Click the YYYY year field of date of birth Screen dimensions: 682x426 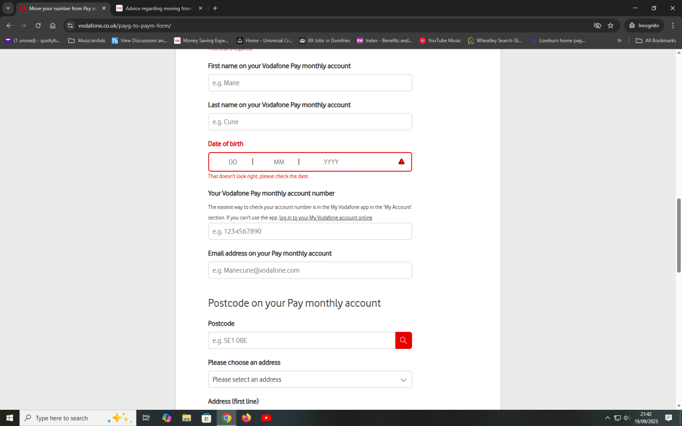pyautogui.click(x=331, y=162)
